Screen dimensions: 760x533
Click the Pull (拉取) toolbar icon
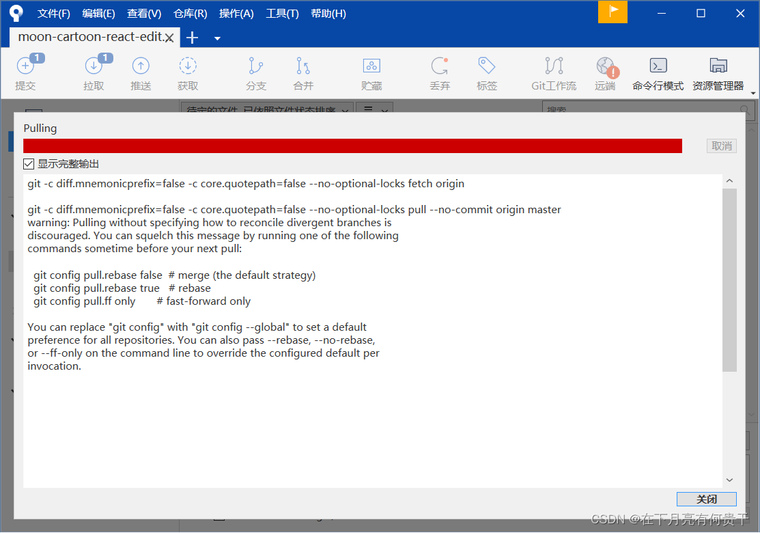click(94, 72)
